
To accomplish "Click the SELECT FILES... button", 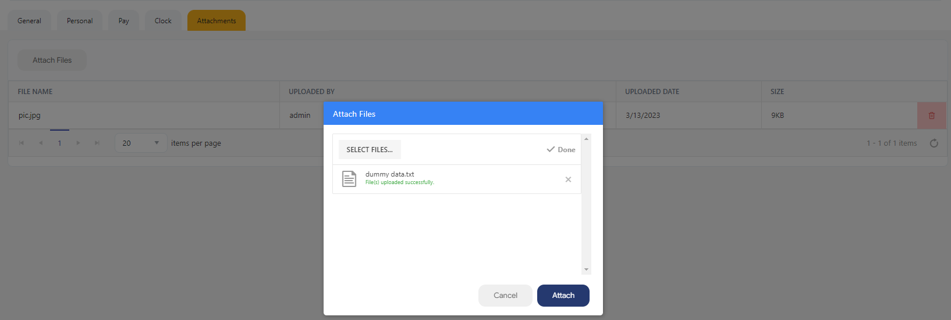I will pos(370,150).
